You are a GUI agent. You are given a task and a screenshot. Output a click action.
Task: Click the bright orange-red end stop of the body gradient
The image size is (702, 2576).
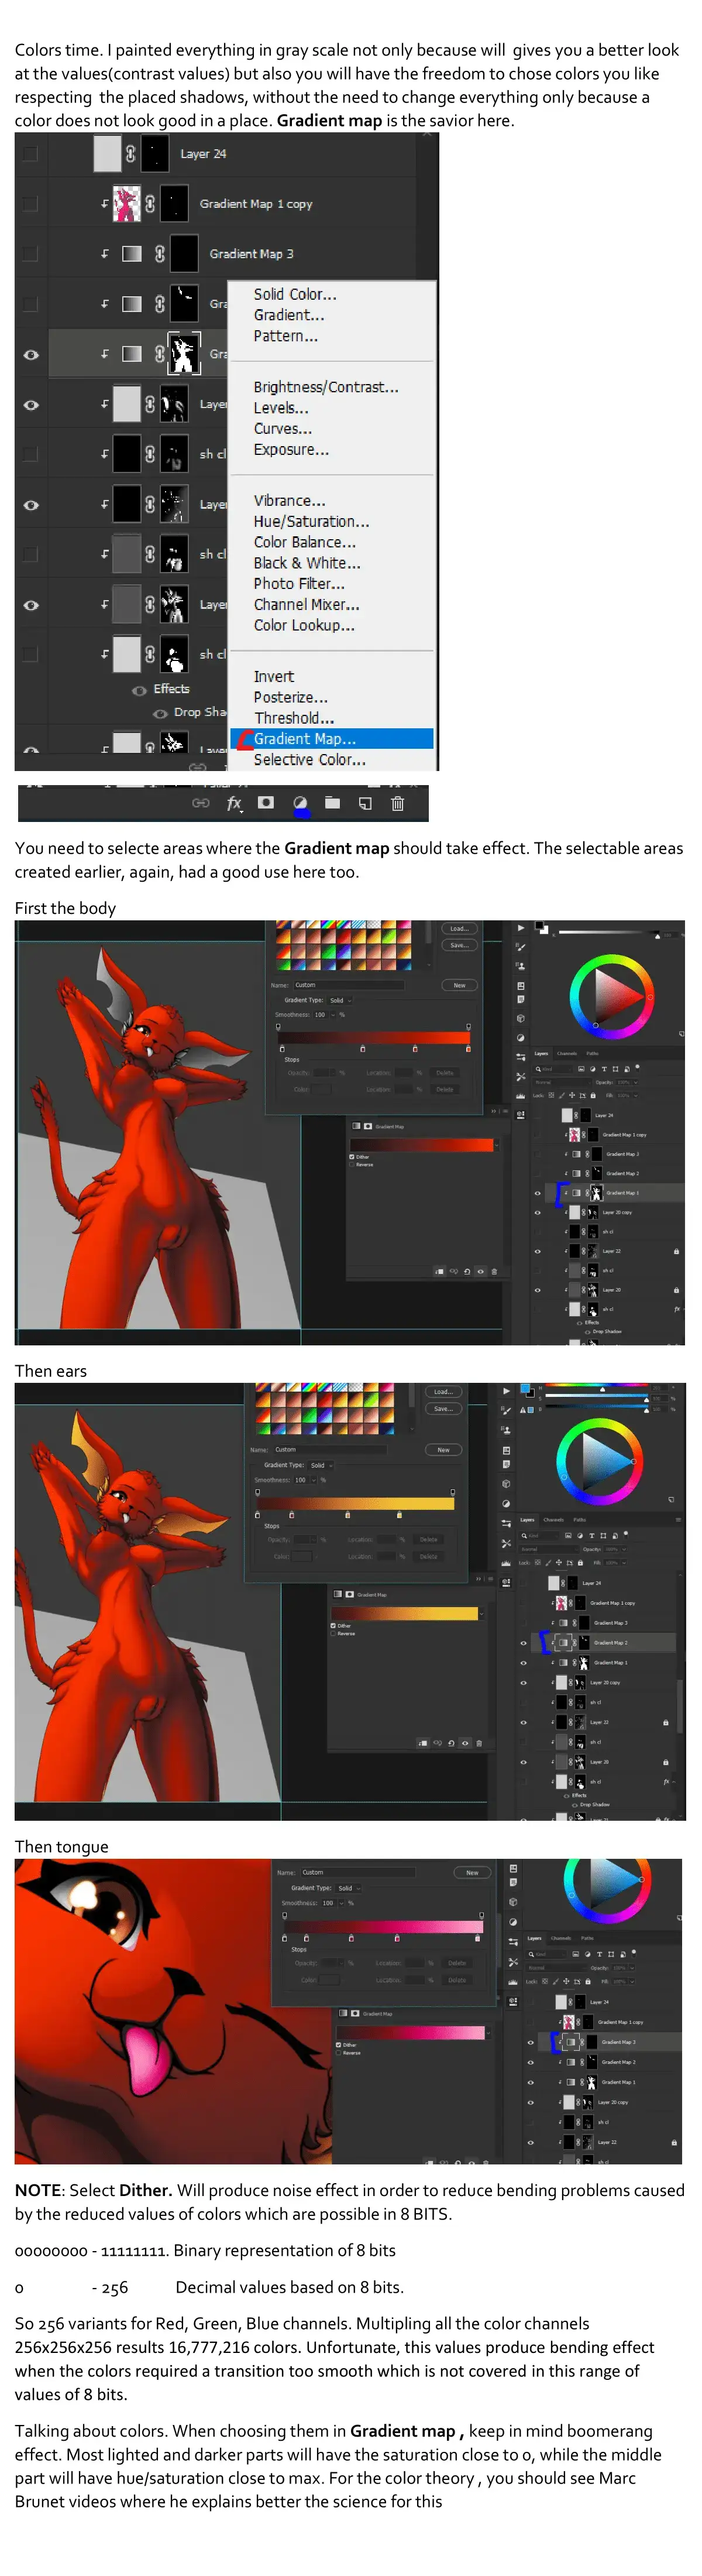pos(467,1049)
